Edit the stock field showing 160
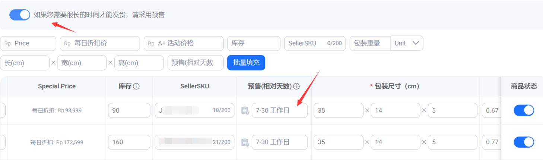The height and width of the screenshot is (160, 543). [x=129, y=142]
